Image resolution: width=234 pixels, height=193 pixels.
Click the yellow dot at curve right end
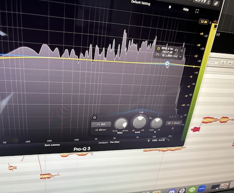tap(194, 67)
